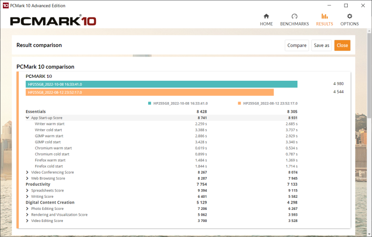This screenshot has width=372, height=237.
Task: Expand Writing Score details
Action: point(28,196)
